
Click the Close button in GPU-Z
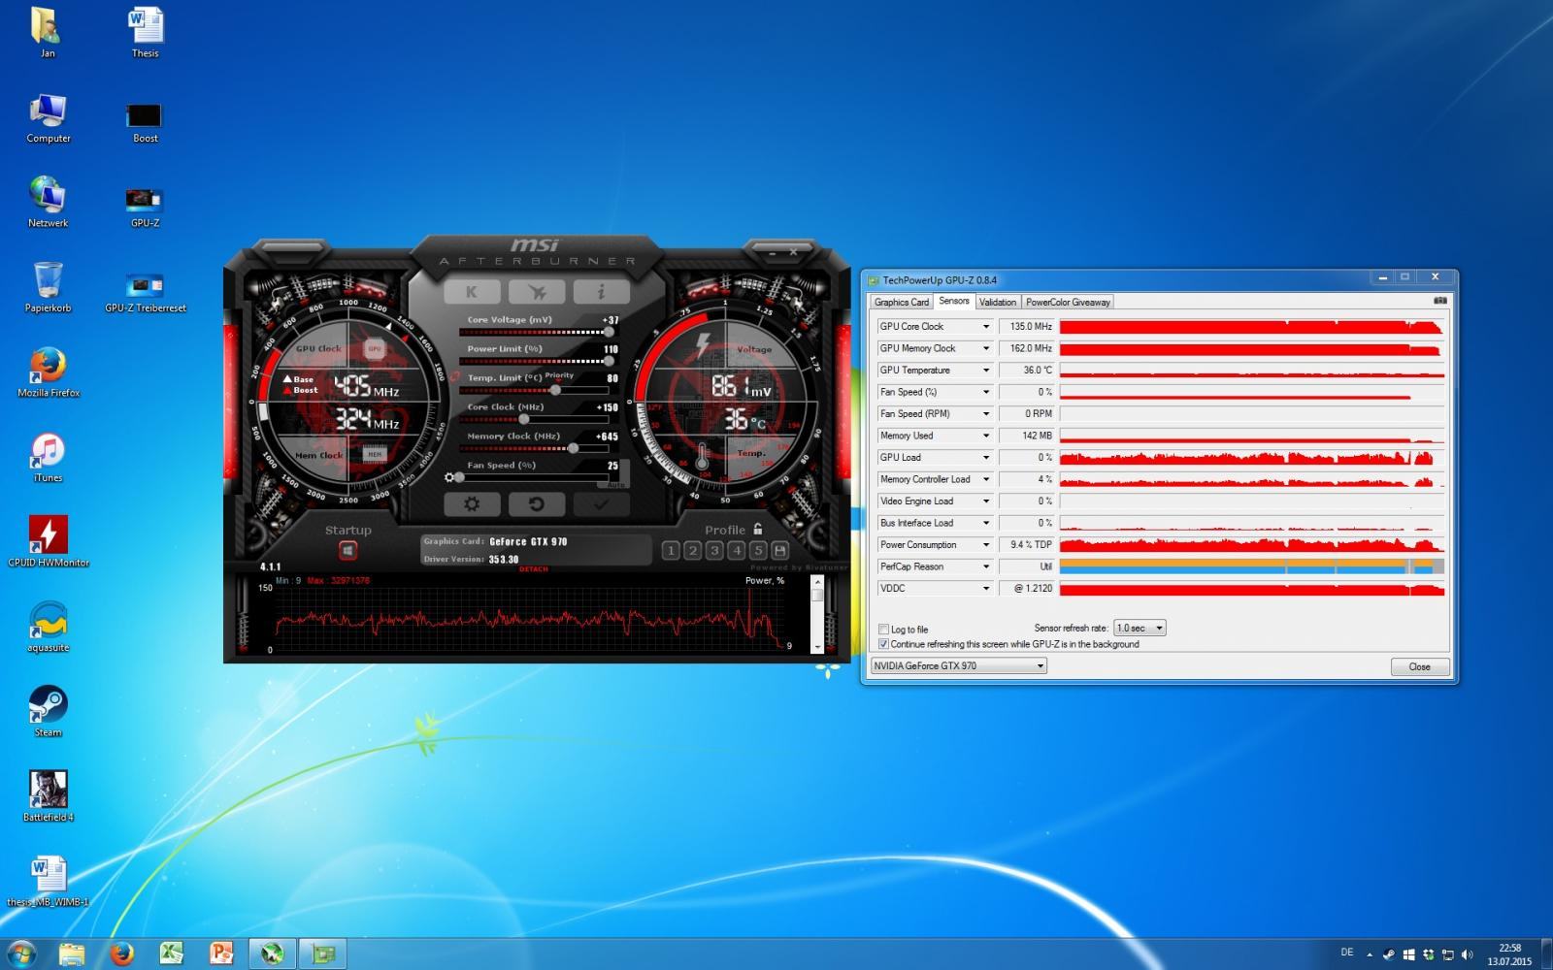[x=1420, y=666]
